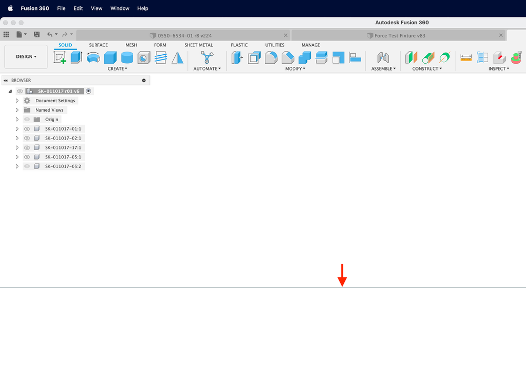Select the Axis Through Cylinder tool
Screen dimensions: 526x366
click(x=445, y=57)
